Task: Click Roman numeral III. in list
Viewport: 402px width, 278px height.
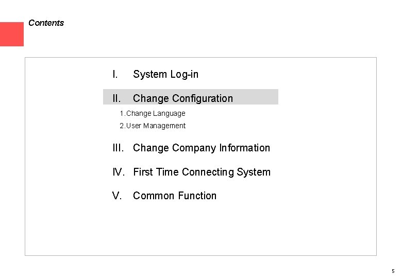Action: (x=118, y=148)
